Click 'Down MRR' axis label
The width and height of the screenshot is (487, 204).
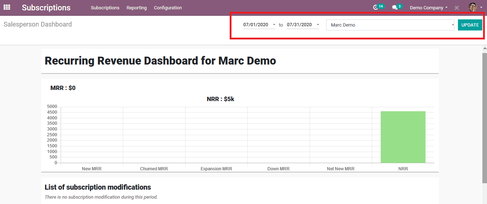coord(278,169)
